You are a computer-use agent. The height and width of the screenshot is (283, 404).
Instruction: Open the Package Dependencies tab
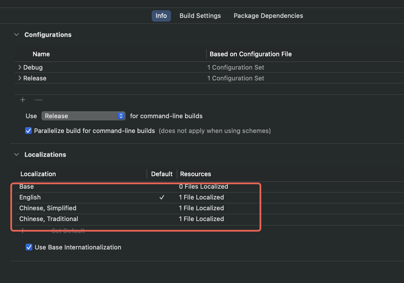268,16
